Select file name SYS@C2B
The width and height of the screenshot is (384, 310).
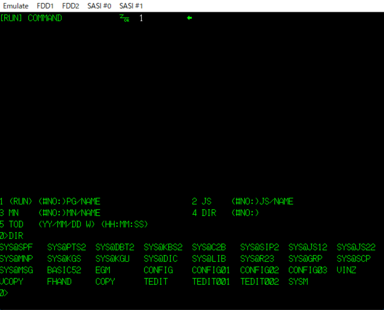coord(209,247)
